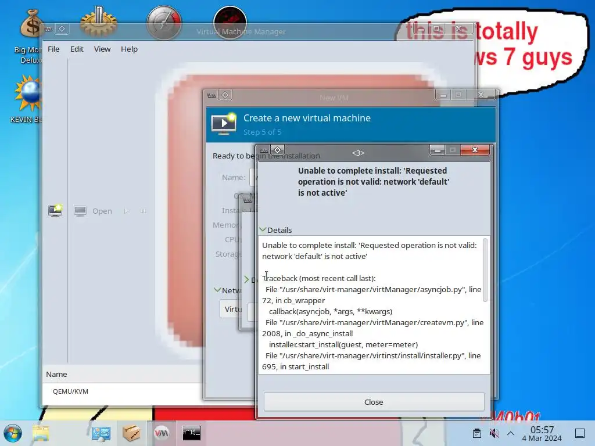This screenshot has height=446, width=595.
Task: Expand hidden system tray icons arrow
Action: pos(511,433)
